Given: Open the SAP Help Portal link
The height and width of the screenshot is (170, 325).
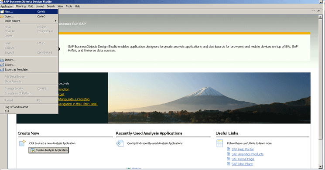Looking at the screenshot, I should (x=243, y=149).
